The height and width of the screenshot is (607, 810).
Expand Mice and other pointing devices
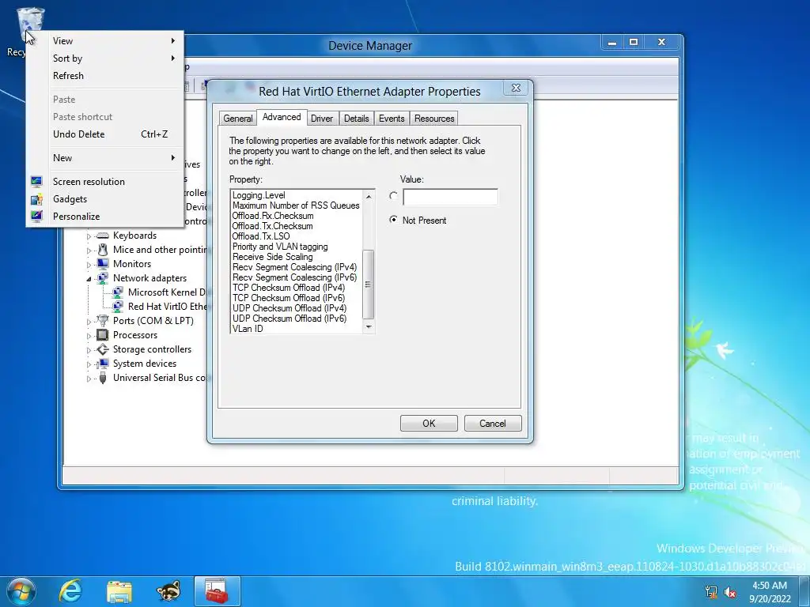89,251
